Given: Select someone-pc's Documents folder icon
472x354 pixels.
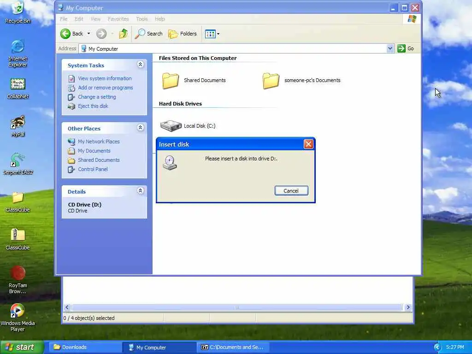Looking at the screenshot, I should [x=271, y=81].
